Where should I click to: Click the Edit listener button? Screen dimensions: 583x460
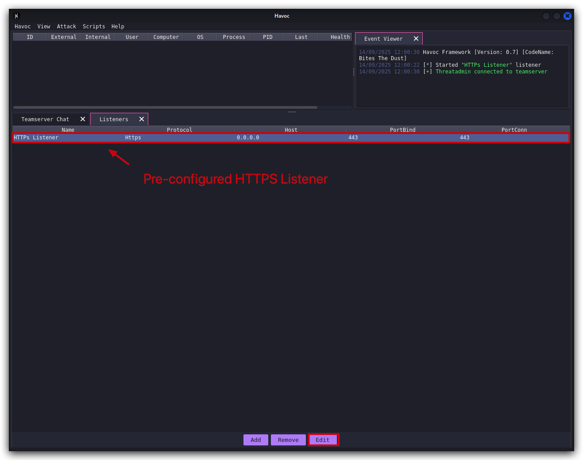point(323,440)
